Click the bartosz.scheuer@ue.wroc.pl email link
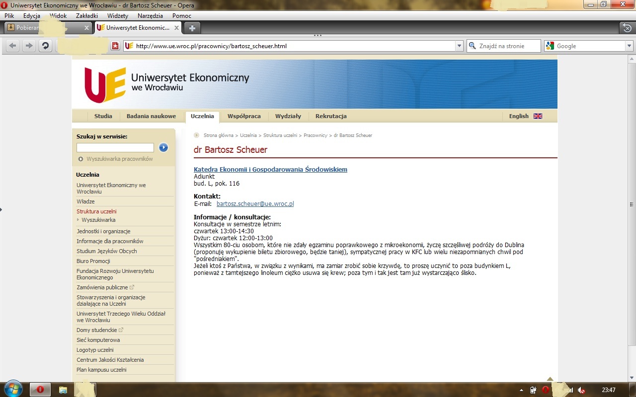 pos(255,204)
